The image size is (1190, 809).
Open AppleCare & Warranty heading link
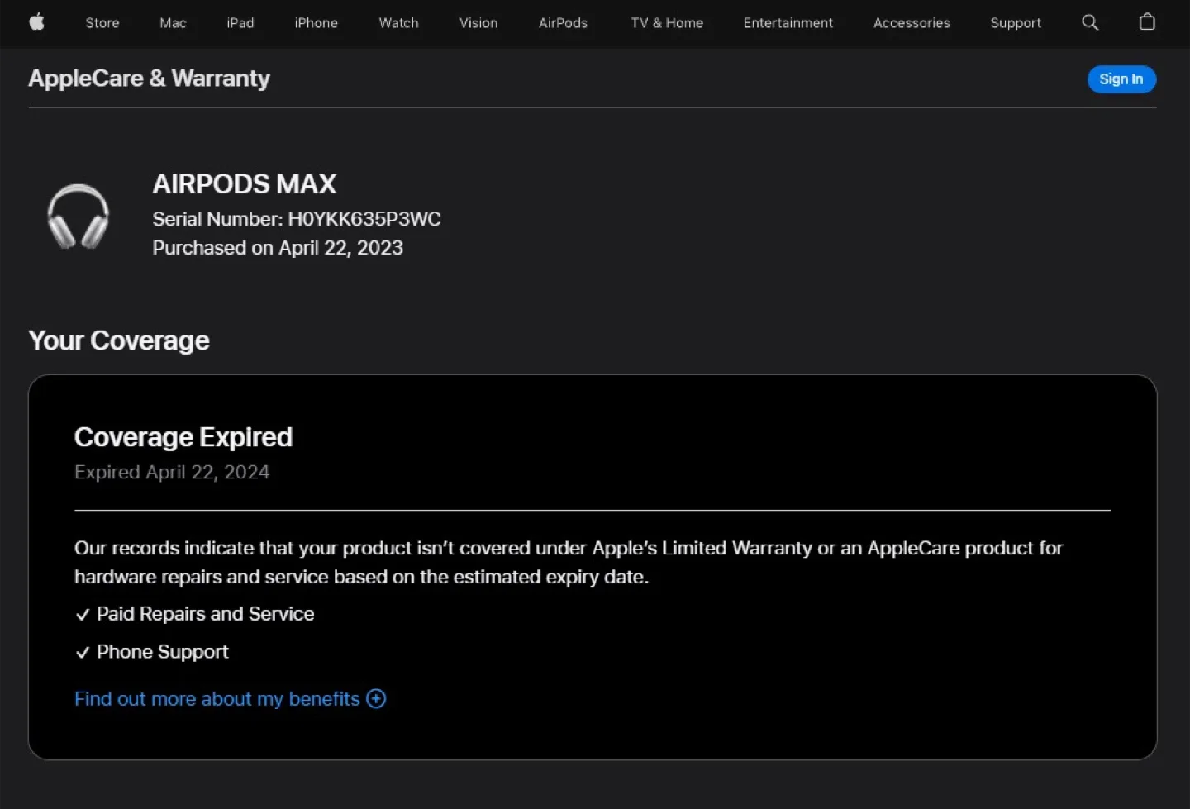[x=149, y=79]
